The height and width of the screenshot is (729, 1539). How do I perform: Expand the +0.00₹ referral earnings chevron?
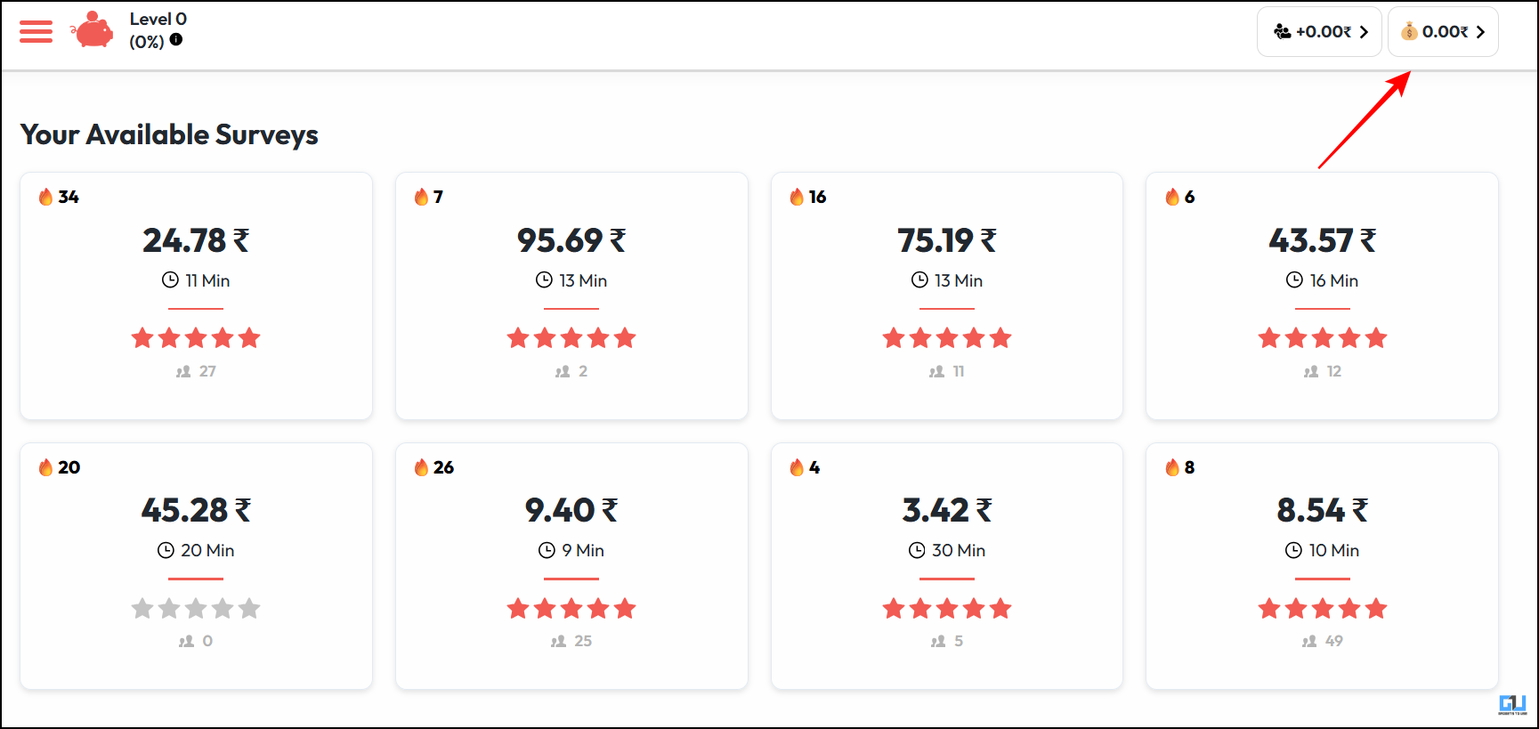pyautogui.click(x=1364, y=32)
